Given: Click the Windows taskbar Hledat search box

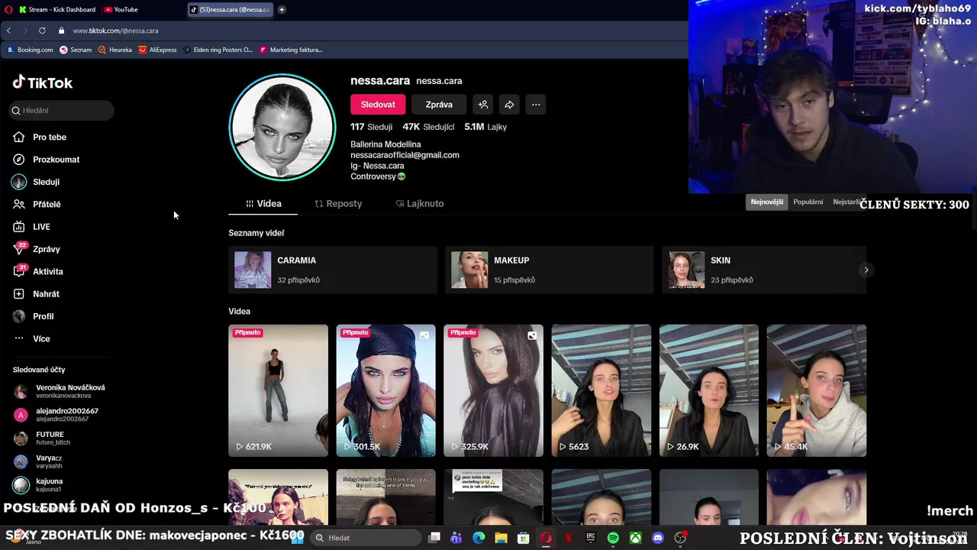Looking at the screenshot, I should pyautogui.click(x=366, y=538).
